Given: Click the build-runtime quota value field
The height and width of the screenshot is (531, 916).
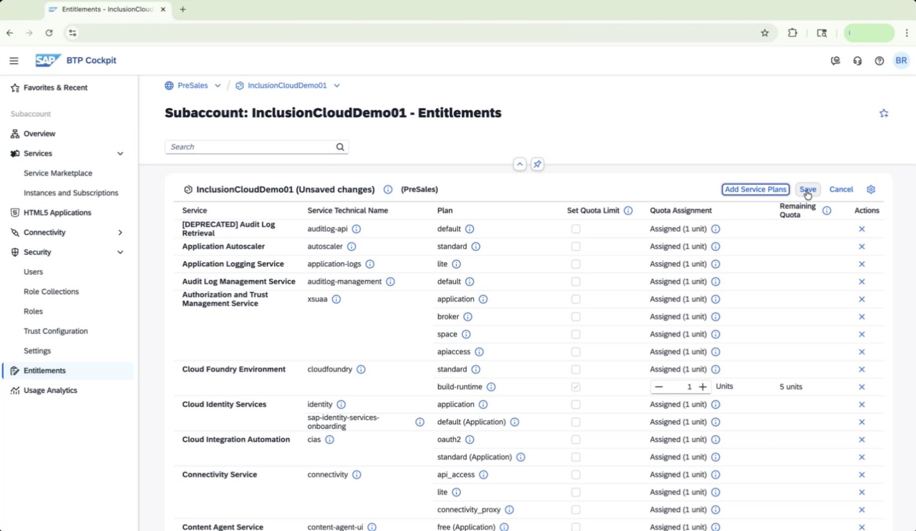Looking at the screenshot, I should (x=680, y=387).
